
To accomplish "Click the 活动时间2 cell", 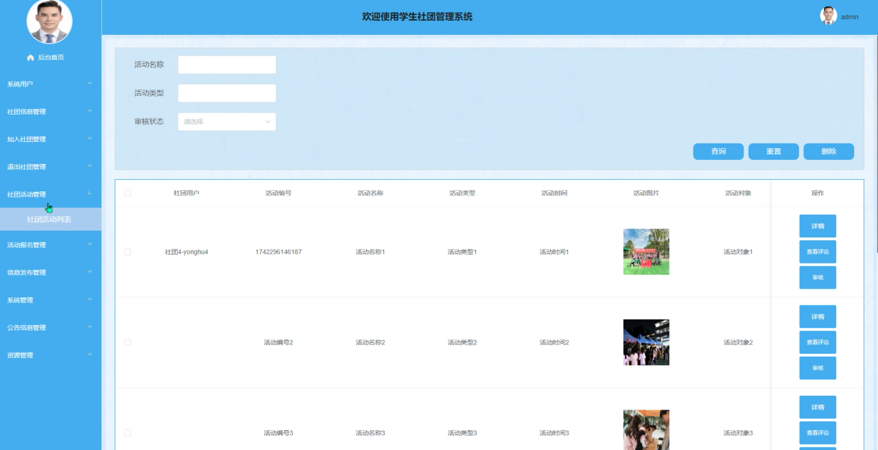I will [x=554, y=342].
